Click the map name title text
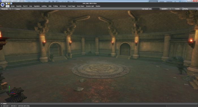The width and height of the screenshot is (198, 107). [90, 3]
